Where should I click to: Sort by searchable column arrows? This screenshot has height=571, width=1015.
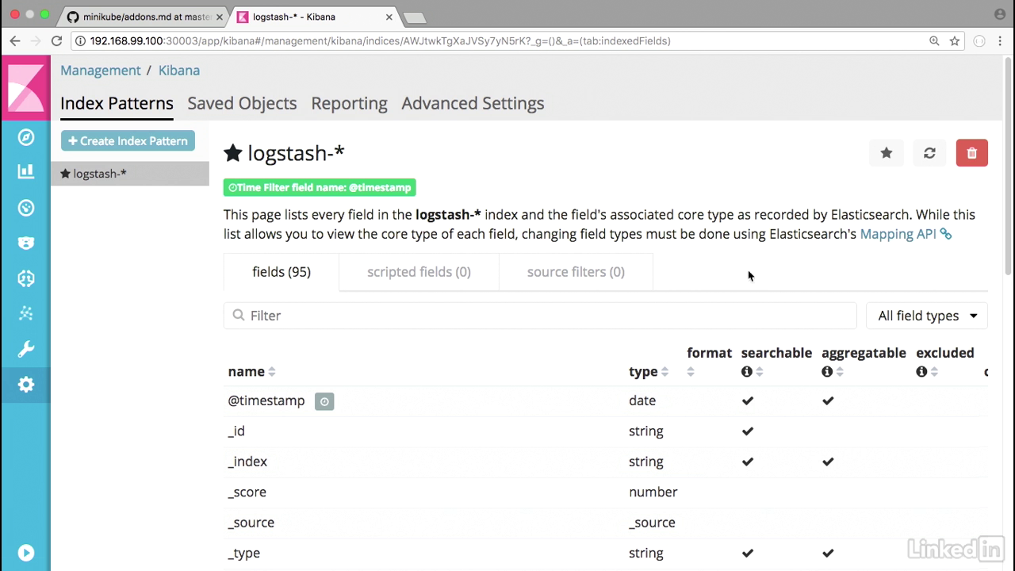point(760,371)
